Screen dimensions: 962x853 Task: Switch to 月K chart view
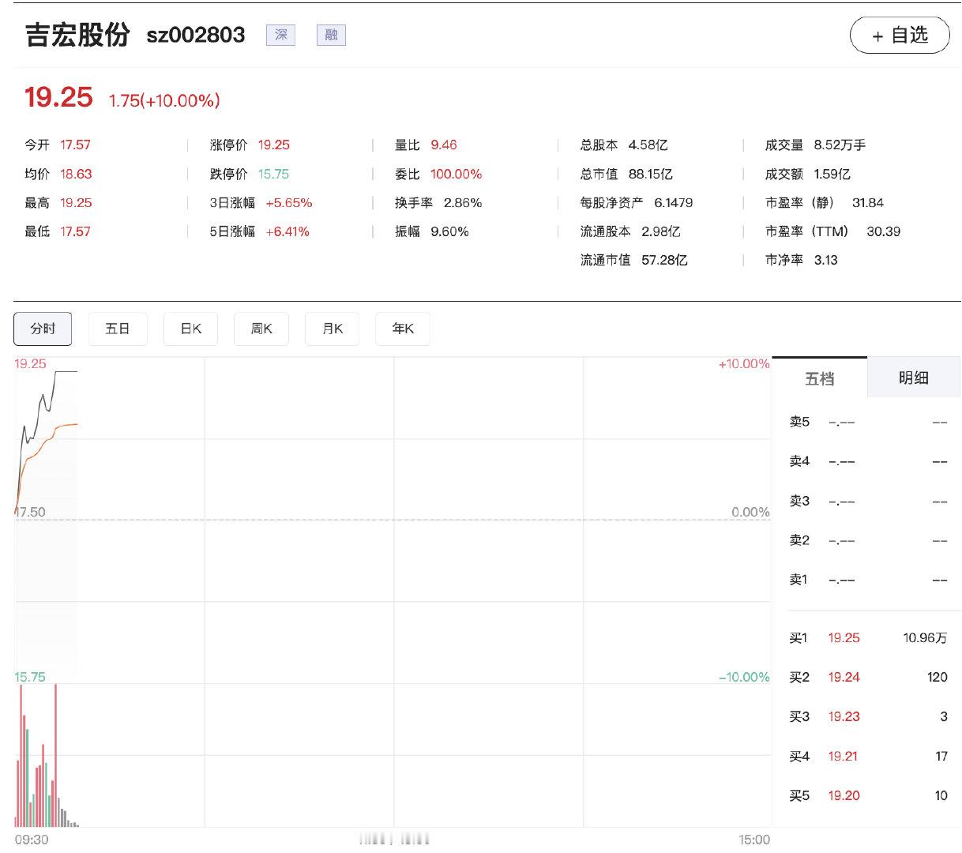click(x=333, y=329)
